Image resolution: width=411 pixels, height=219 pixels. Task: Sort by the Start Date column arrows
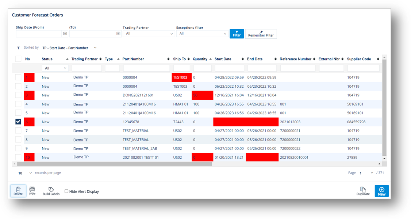pos(243,59)
